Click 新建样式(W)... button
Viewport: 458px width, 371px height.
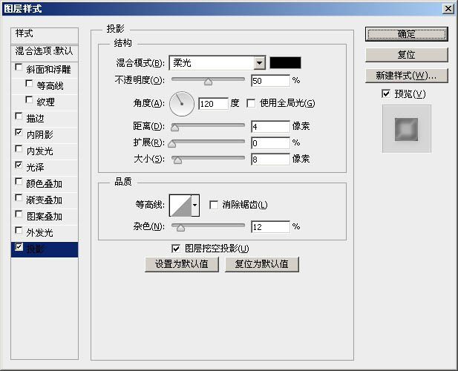[406, 76]
